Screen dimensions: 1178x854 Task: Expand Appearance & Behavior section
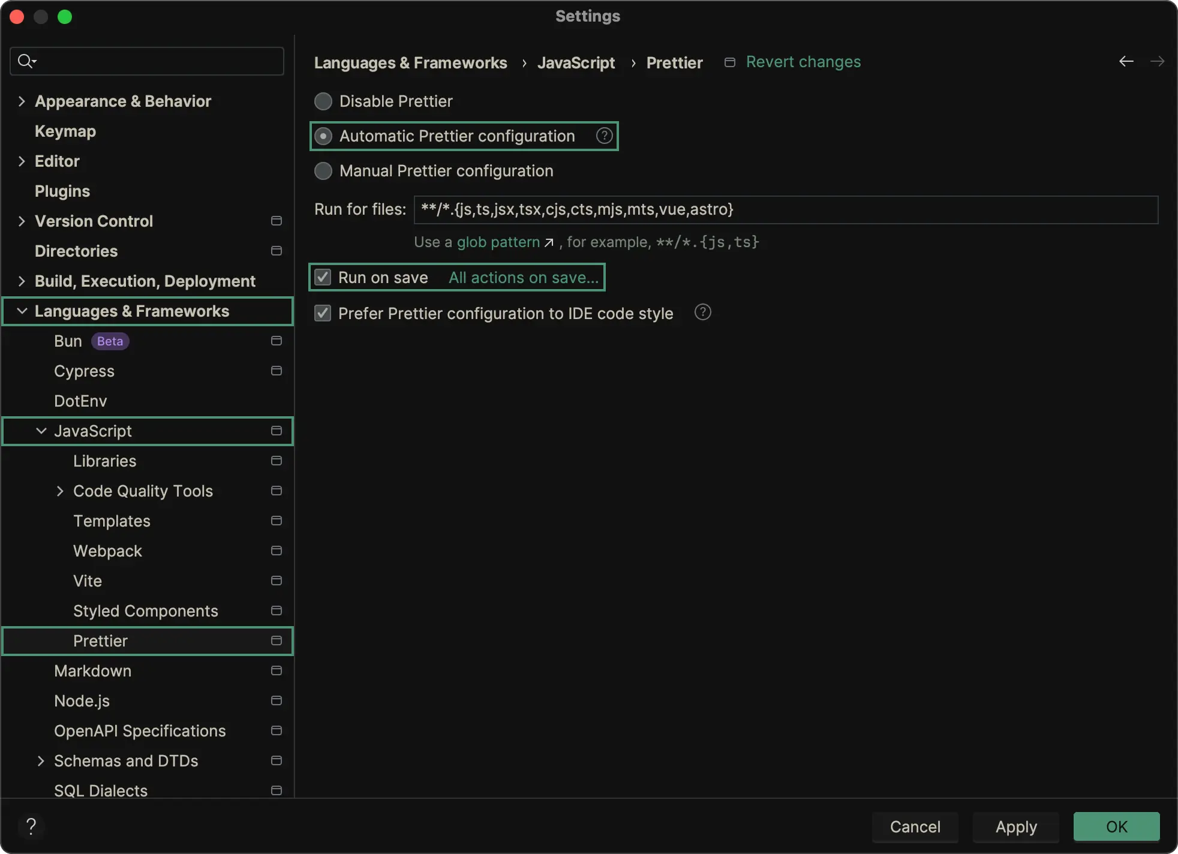click(x=22, y=101)
